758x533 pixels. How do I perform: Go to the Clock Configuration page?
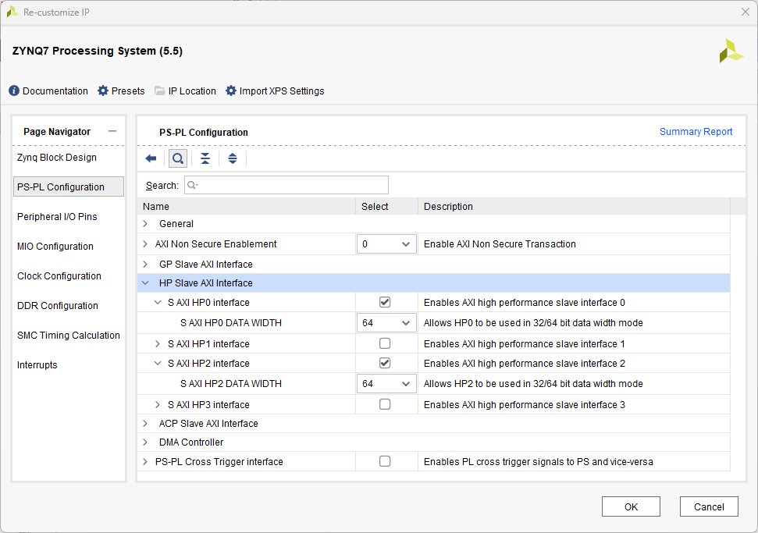(x=59, y=276)
